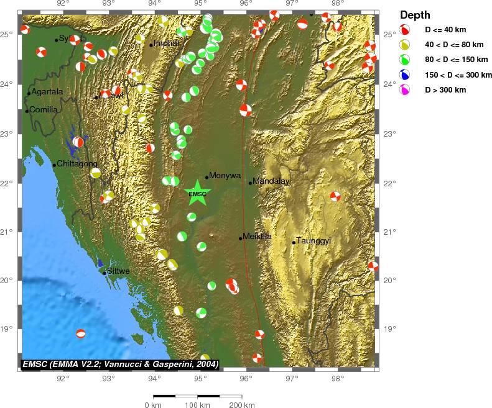Select the isolated red beachball offshore southwest of Sittwe

81,333
